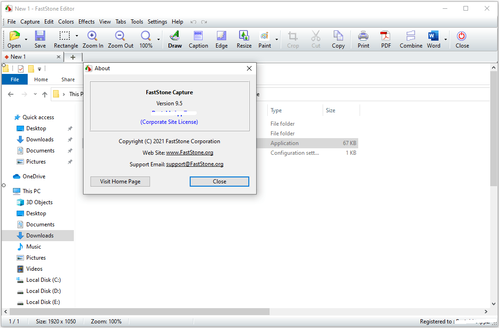Expand the Paint dropdown arrow
499x328 pixels.
click(277, 39)
